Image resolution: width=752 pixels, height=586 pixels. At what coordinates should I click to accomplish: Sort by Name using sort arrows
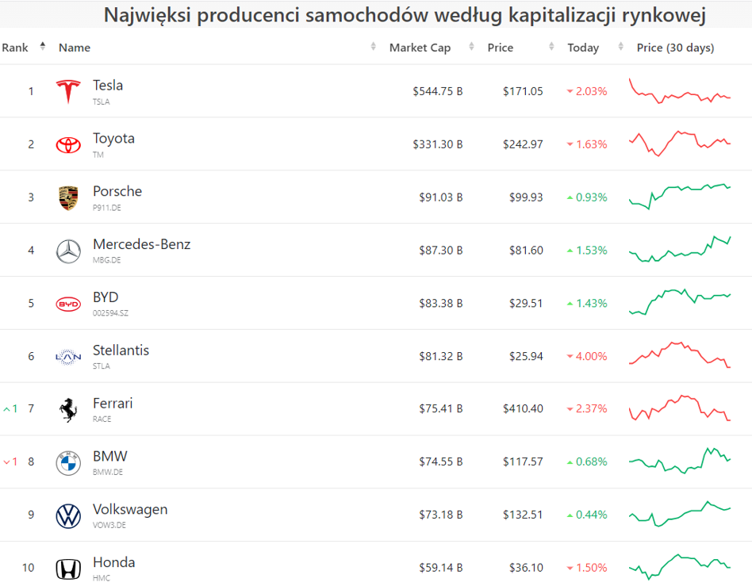(x=374, y=48)
